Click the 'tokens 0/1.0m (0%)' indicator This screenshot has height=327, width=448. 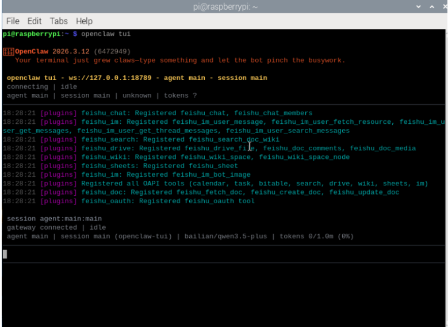(x=316, y=237)
